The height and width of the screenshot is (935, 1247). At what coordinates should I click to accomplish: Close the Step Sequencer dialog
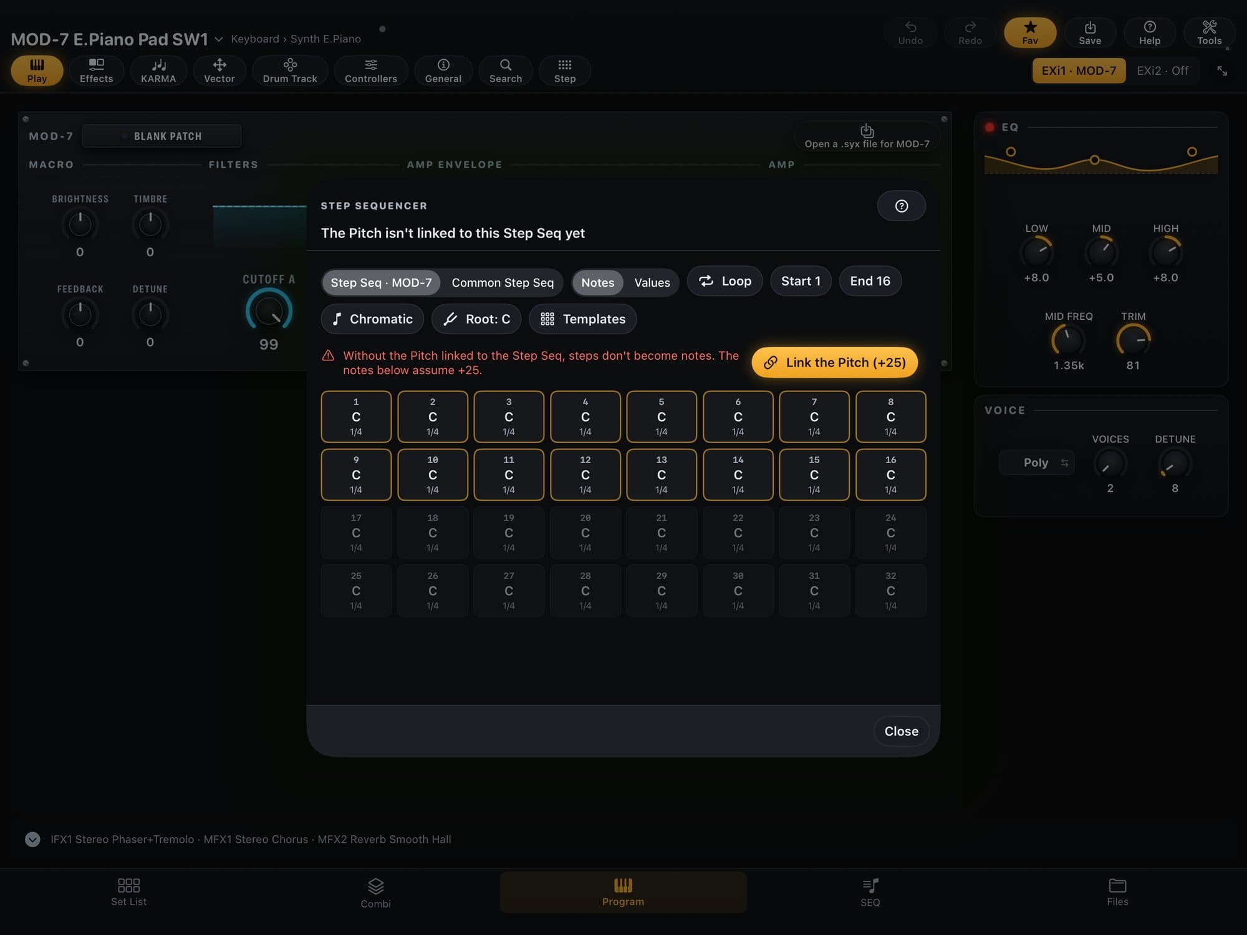click(x=902, y=731)
